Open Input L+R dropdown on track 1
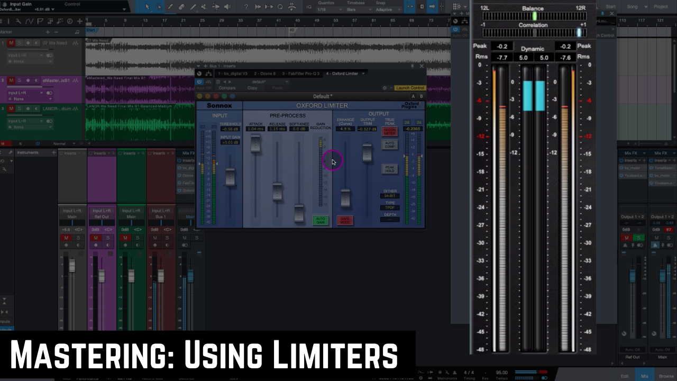This screenshot has width=677, height=381. 26,55
